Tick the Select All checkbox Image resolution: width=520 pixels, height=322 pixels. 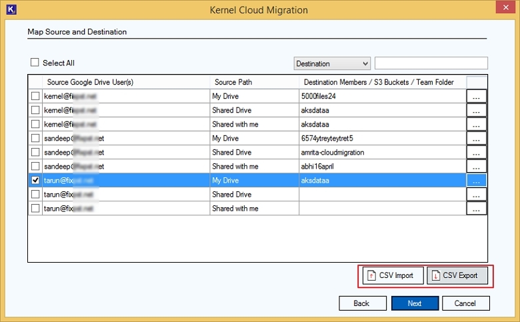[x=35, y=63]
